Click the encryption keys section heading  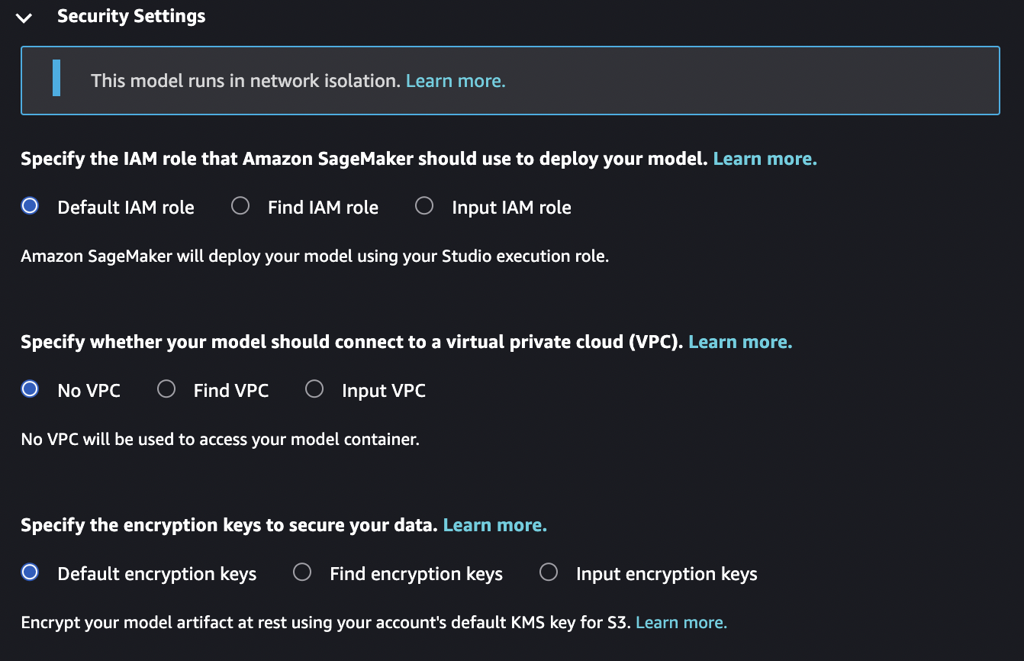[x=229, y=524]
